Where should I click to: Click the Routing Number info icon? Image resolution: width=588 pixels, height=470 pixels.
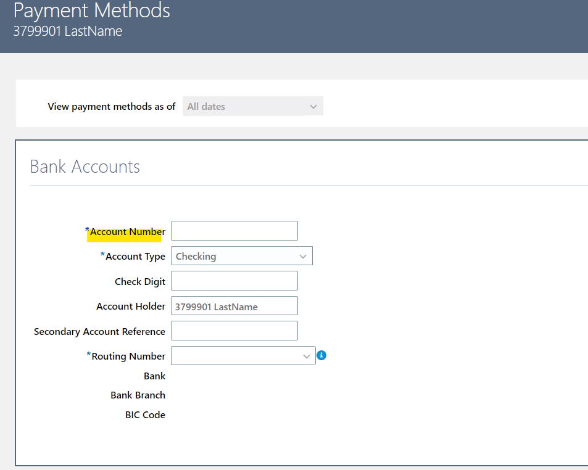321,355
